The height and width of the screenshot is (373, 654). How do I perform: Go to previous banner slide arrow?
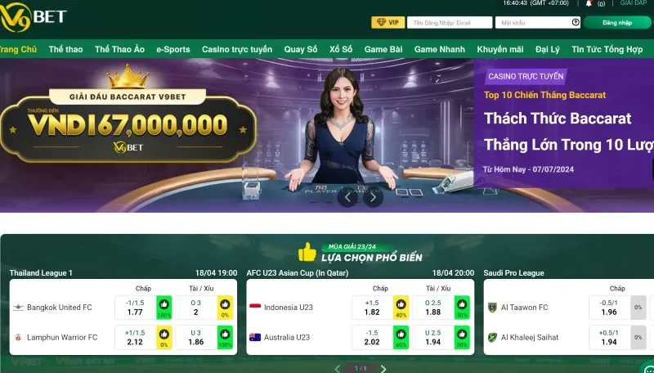click(347, 197)
